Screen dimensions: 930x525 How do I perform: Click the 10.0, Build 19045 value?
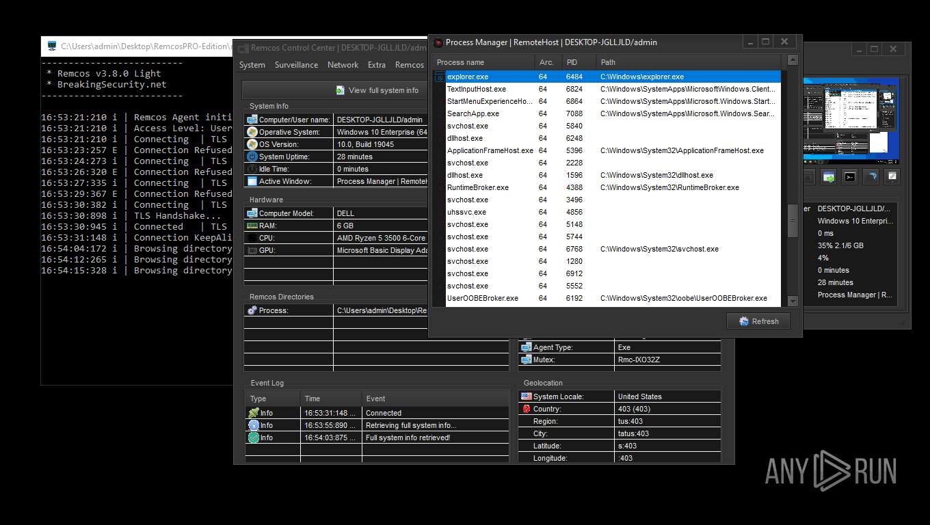365,144
